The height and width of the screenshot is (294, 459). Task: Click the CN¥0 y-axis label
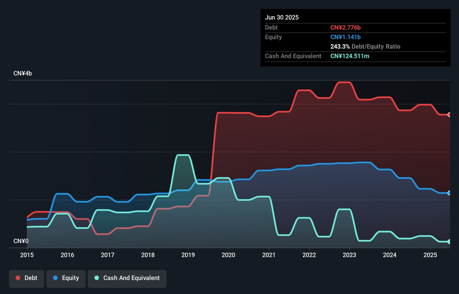coord(21,241)
